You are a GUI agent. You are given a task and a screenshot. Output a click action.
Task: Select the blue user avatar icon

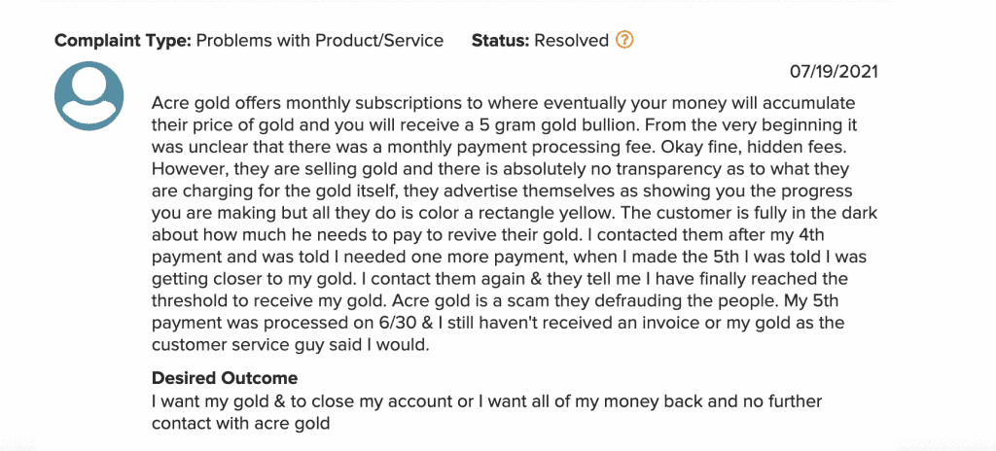click(89, 96)
